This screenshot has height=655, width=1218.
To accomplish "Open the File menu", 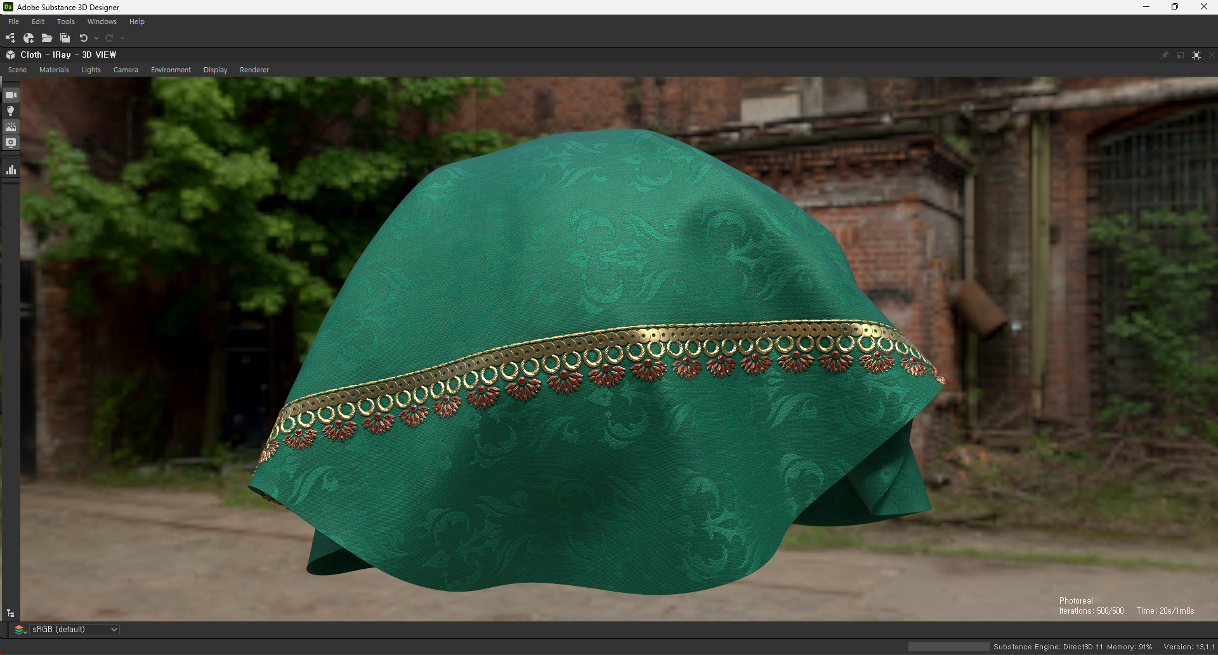I will [13, 22].
